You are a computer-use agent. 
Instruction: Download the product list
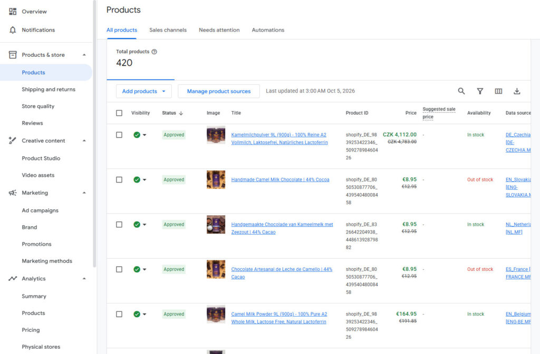pyautogui.click(x=517, y=91)
